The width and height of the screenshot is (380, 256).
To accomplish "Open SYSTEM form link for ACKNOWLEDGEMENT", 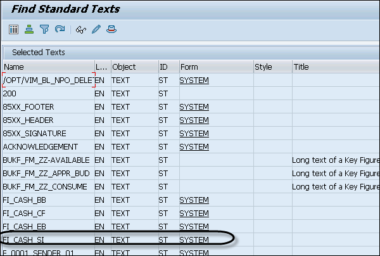I will [194, 147].
